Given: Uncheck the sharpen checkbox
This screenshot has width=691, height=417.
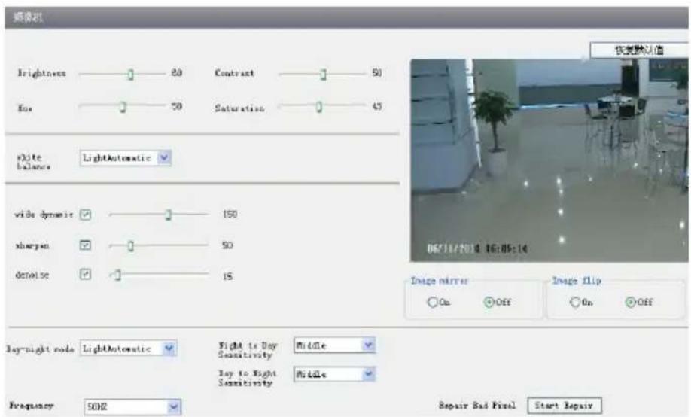Looking at the screenshot, I should tap(85, 245).
